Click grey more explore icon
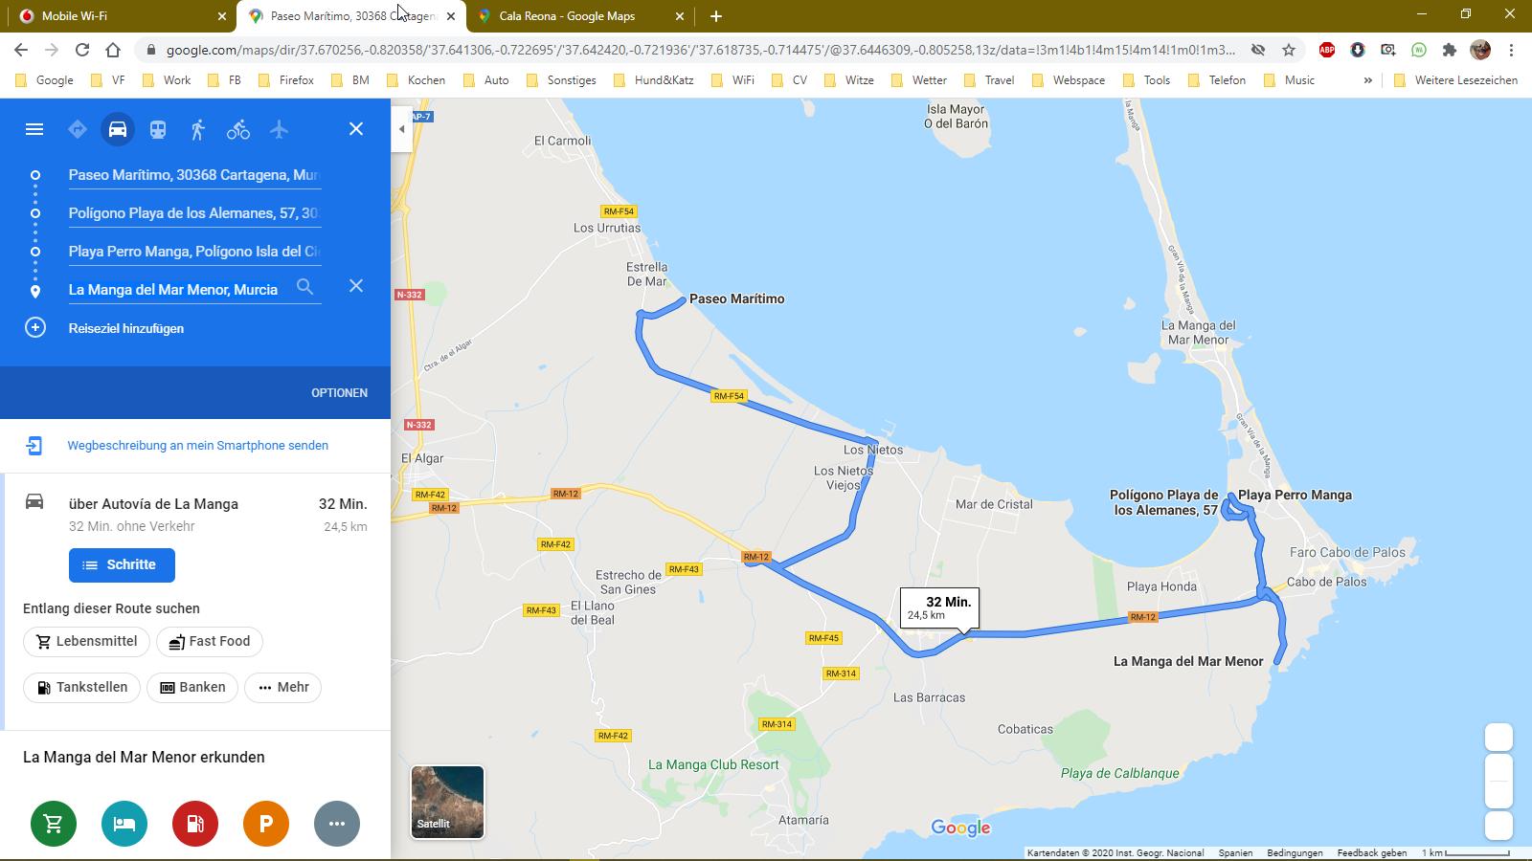 pos(337,824)
